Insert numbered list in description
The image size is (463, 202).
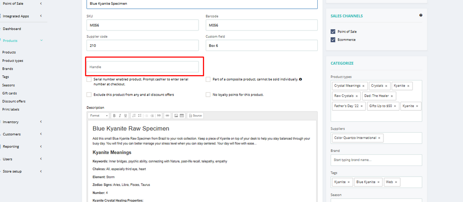tap(134, 115)
